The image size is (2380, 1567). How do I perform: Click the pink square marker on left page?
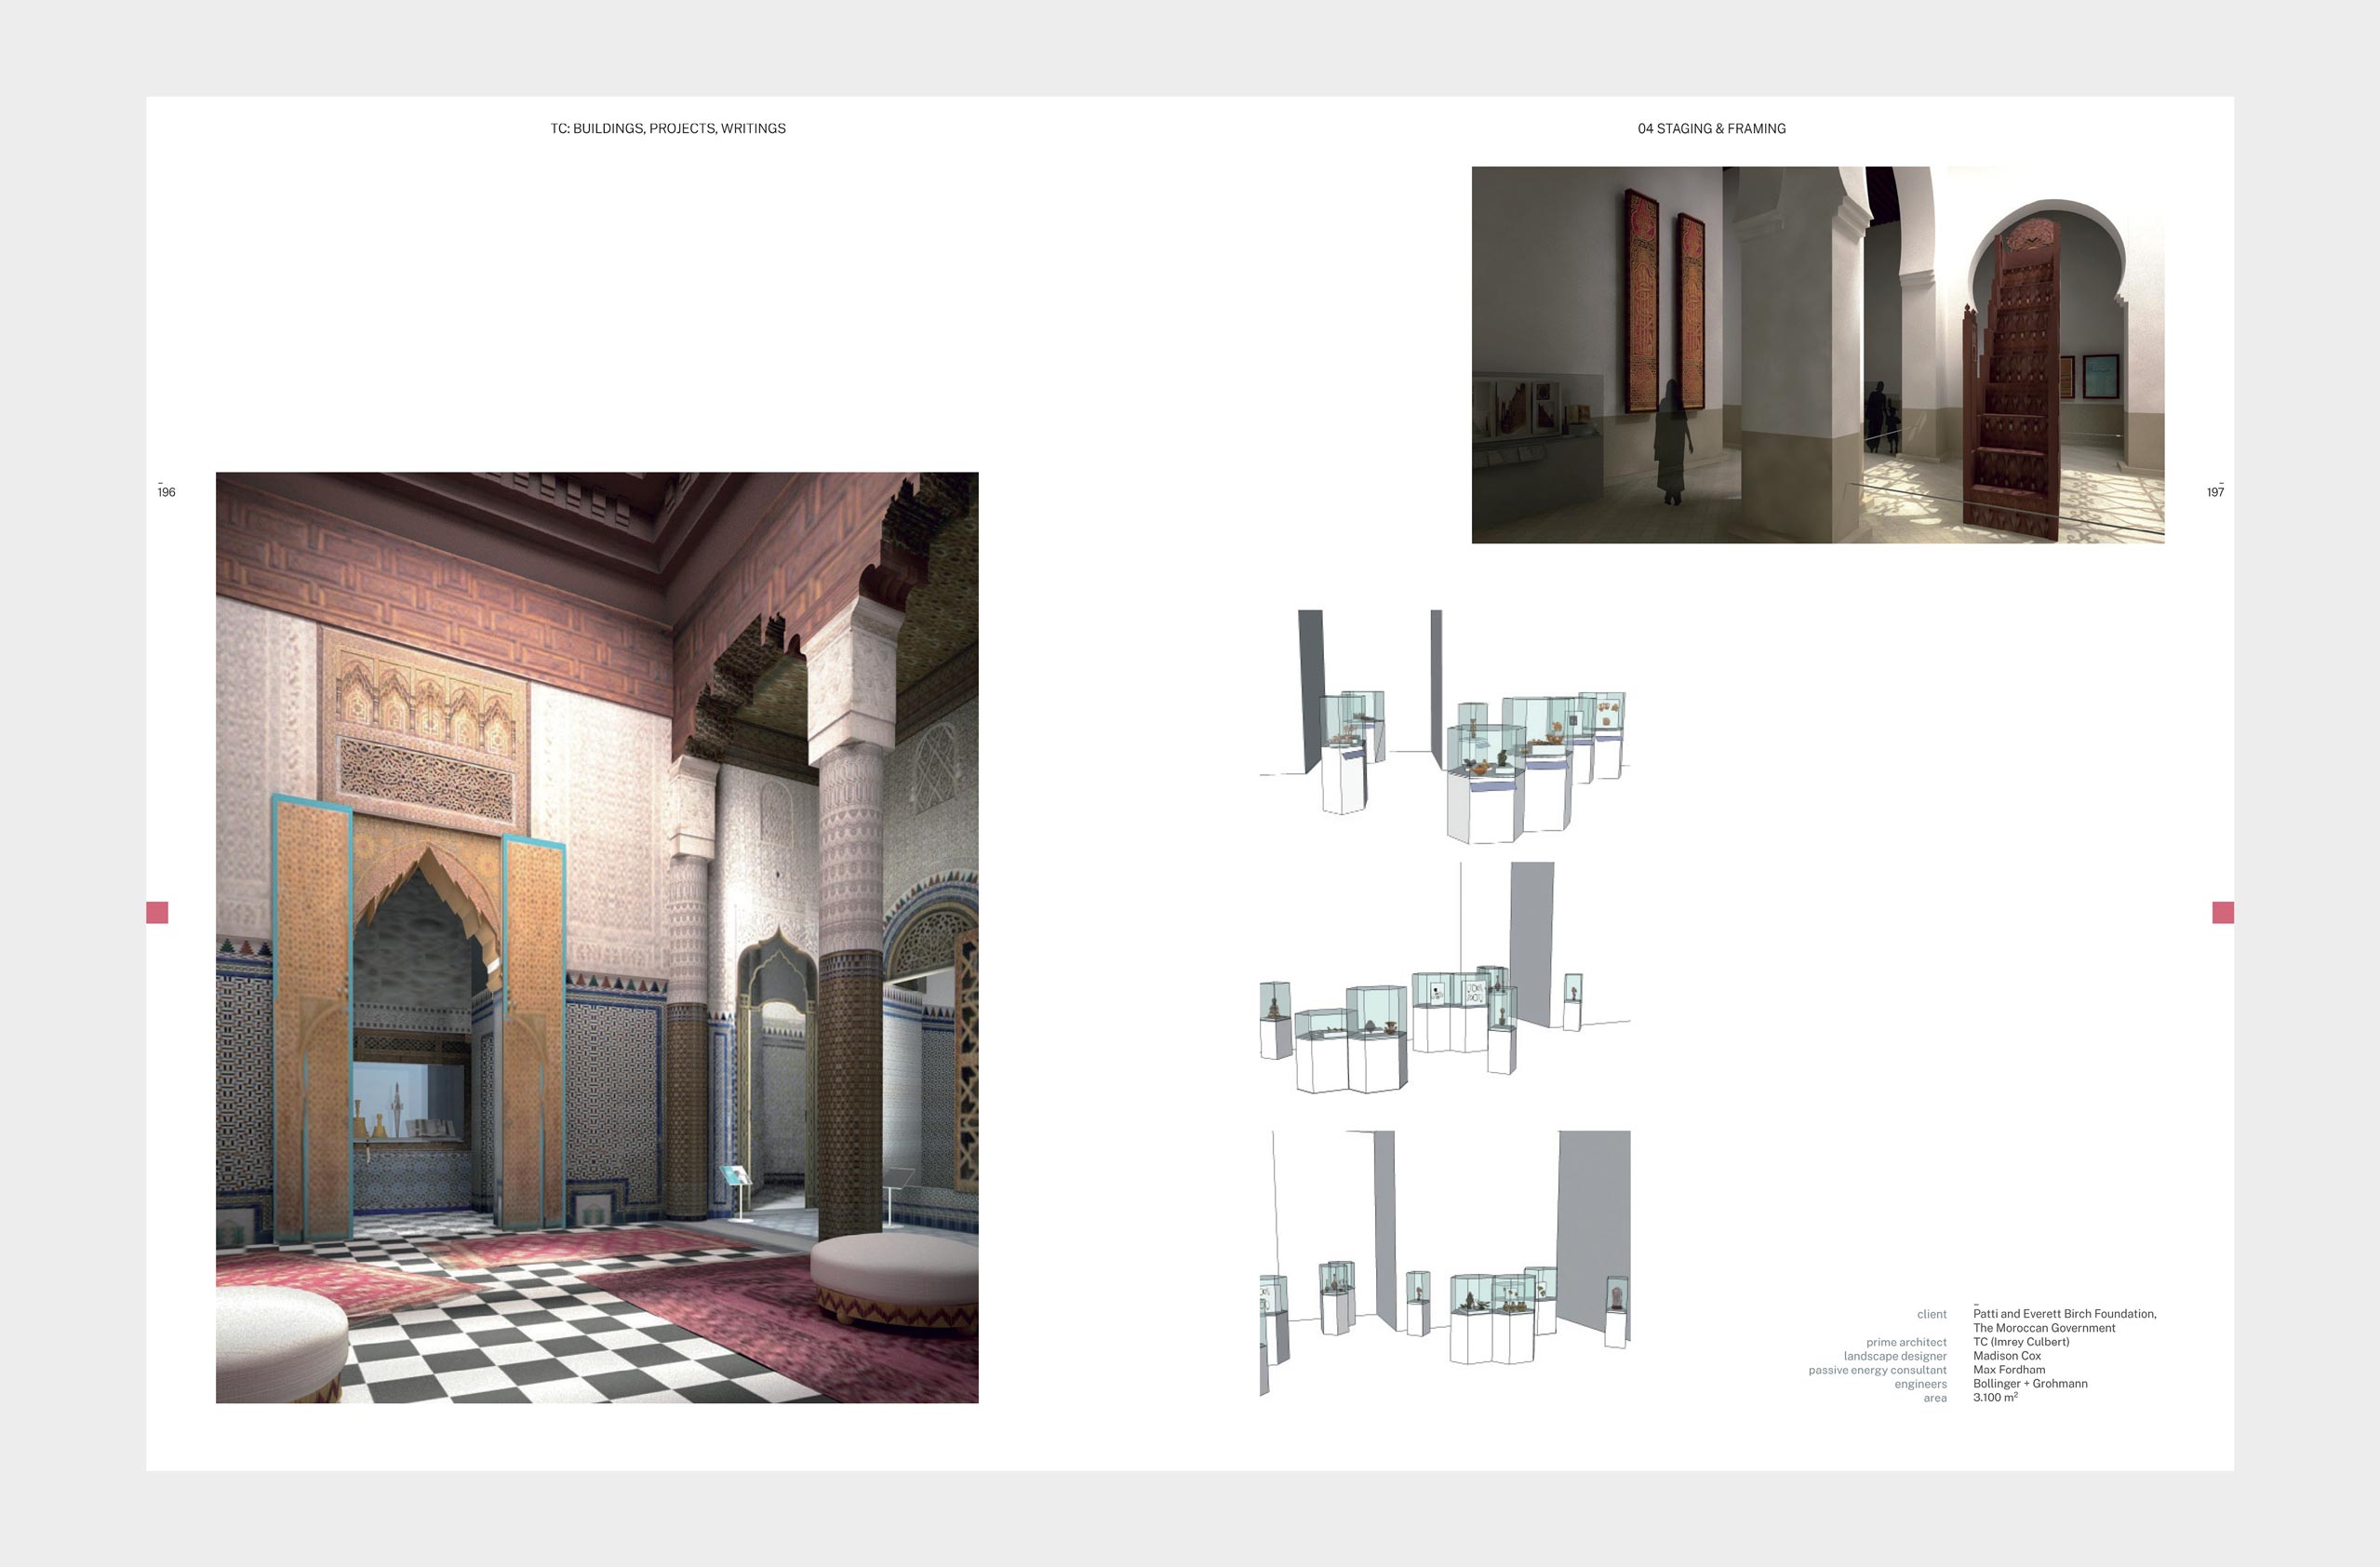click(157, 912)
